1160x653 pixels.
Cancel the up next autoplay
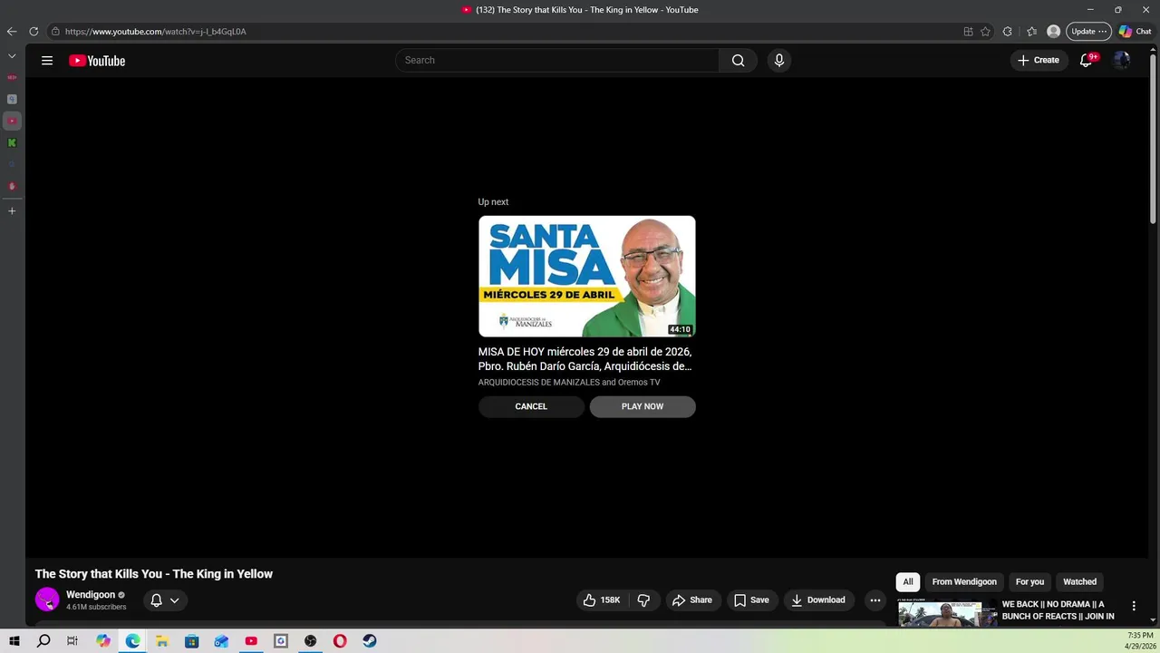pos(531,406)
